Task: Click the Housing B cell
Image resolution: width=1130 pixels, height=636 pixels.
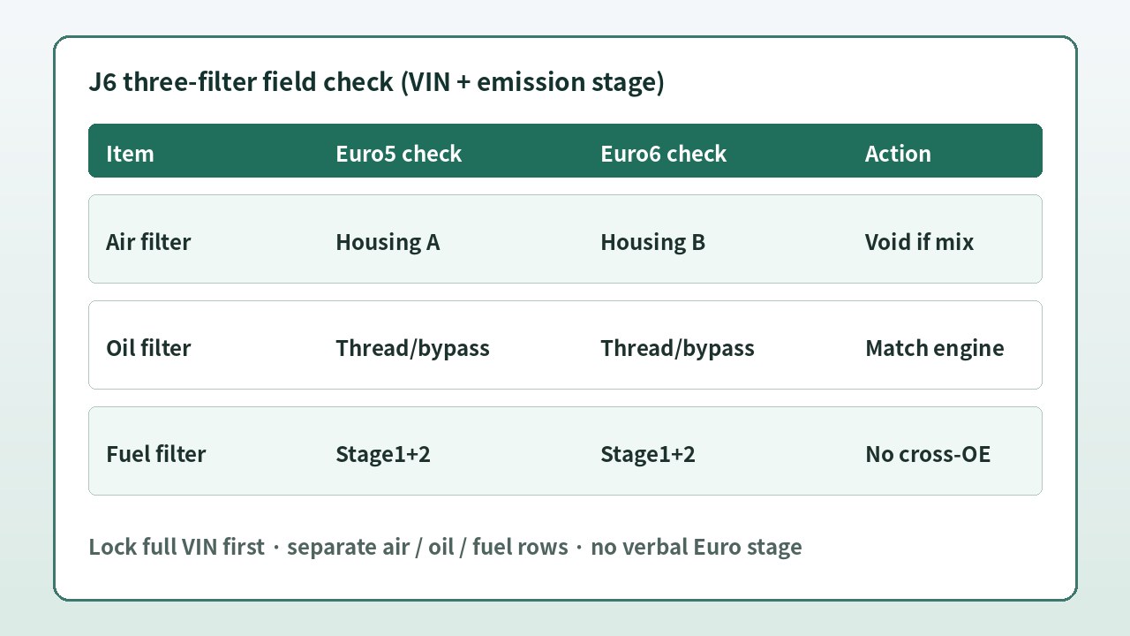Action: point(652,242)
